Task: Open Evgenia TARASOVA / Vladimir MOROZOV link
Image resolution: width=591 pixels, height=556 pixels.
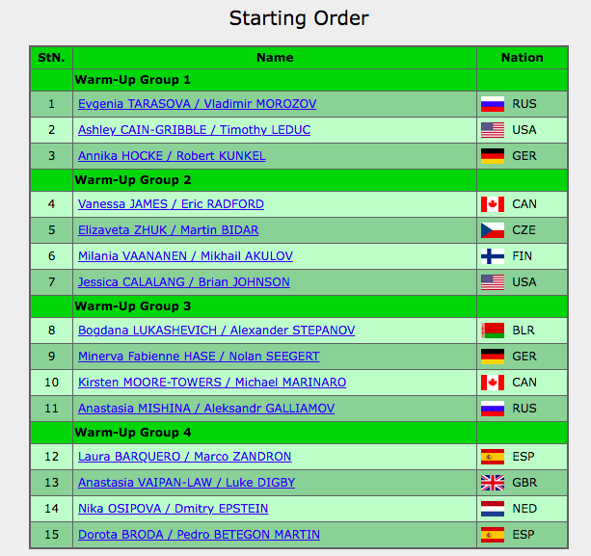Action: click(197, 104)
